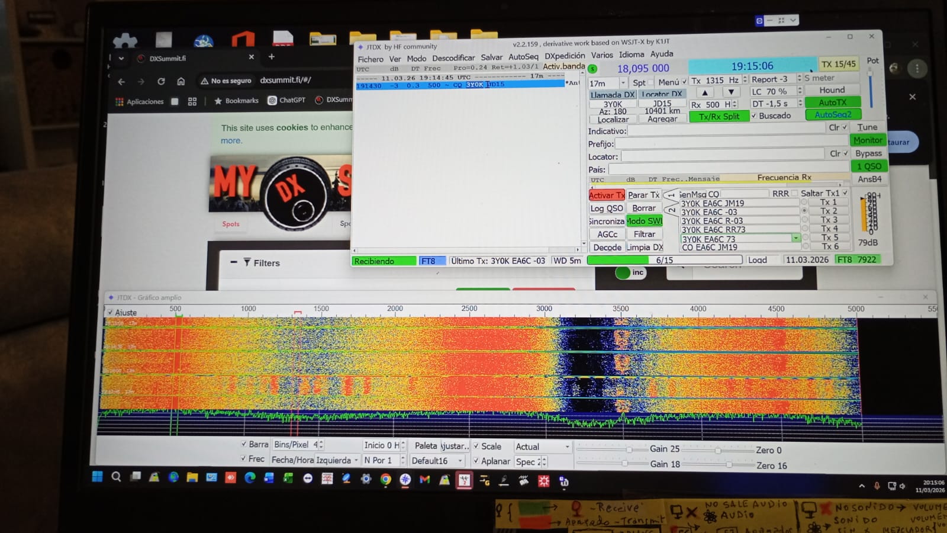Viewport: 947px width, 533px height.
Task: Open Windows Start menu on taskbar
Action: (x=98, y=477)
